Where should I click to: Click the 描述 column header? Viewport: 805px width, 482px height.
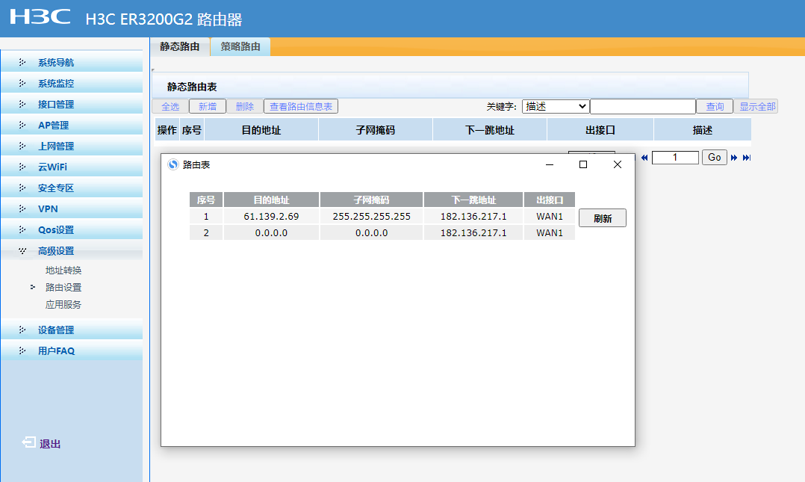[x=702, y=130]
